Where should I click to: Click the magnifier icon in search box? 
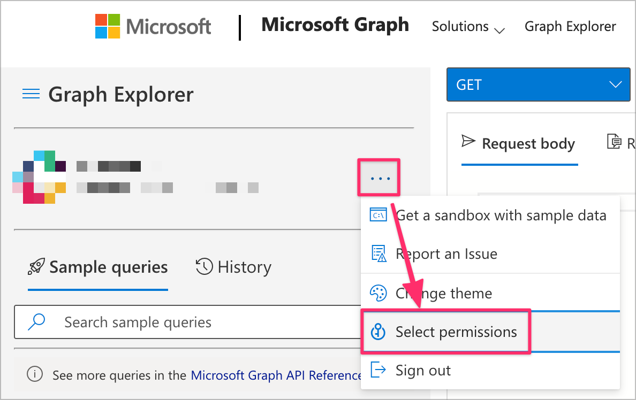[x=36, y=322]
